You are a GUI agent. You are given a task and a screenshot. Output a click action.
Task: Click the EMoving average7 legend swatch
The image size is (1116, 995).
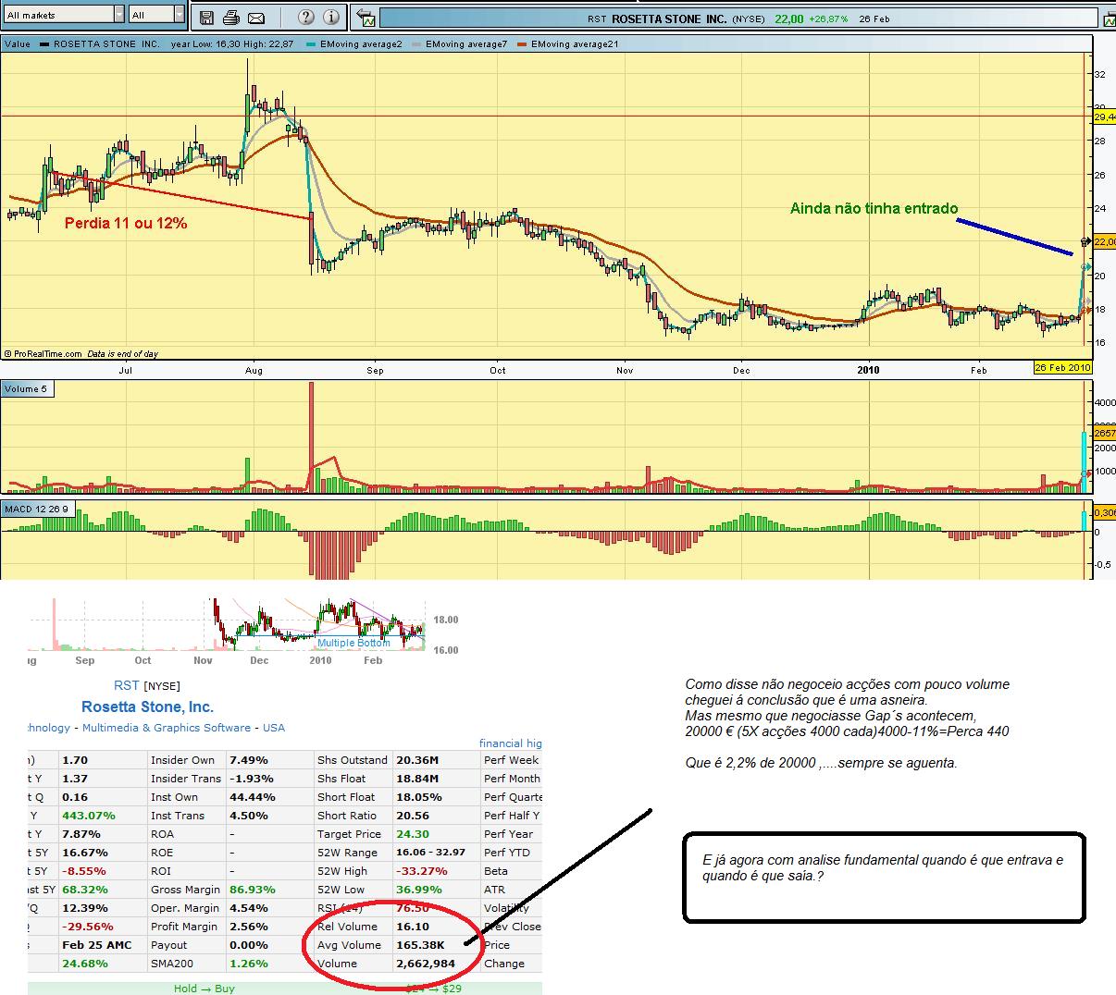416,43
